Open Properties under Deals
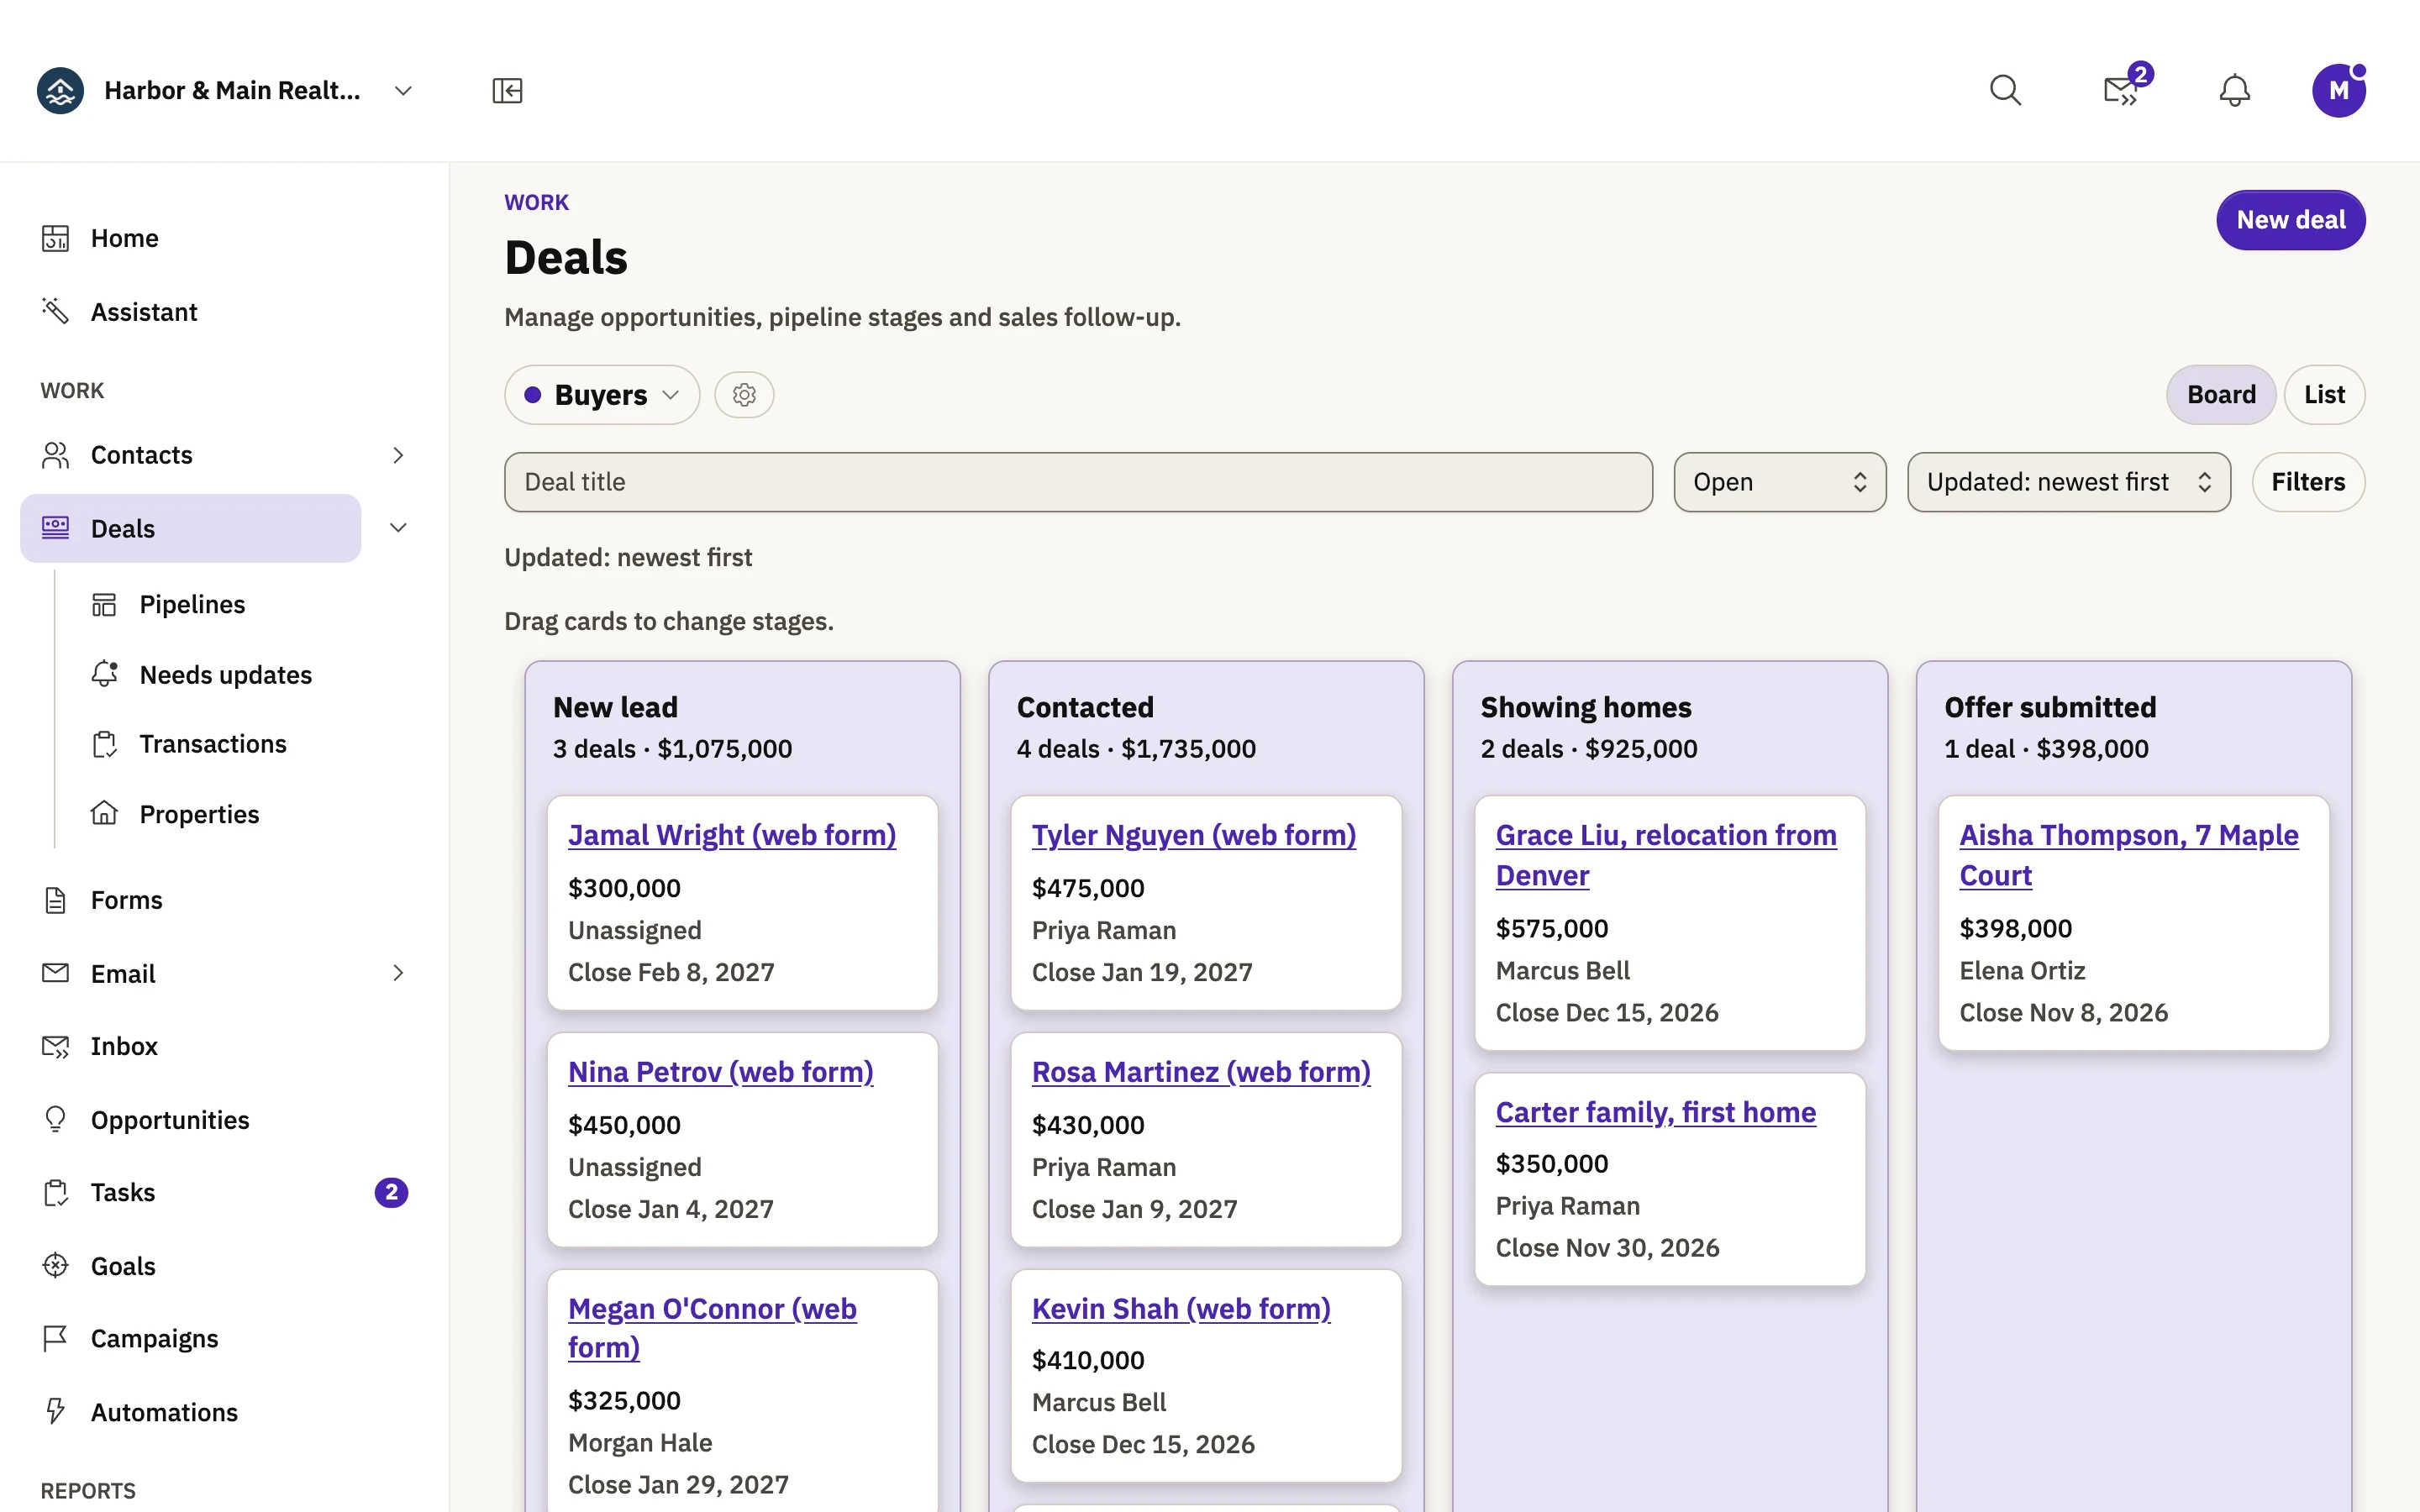Screen dimensions: 2420x1512 coord(199,814)
